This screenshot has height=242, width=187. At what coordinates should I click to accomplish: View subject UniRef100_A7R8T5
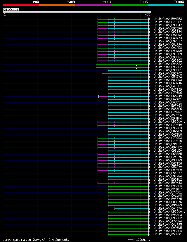tap(168, 141)
